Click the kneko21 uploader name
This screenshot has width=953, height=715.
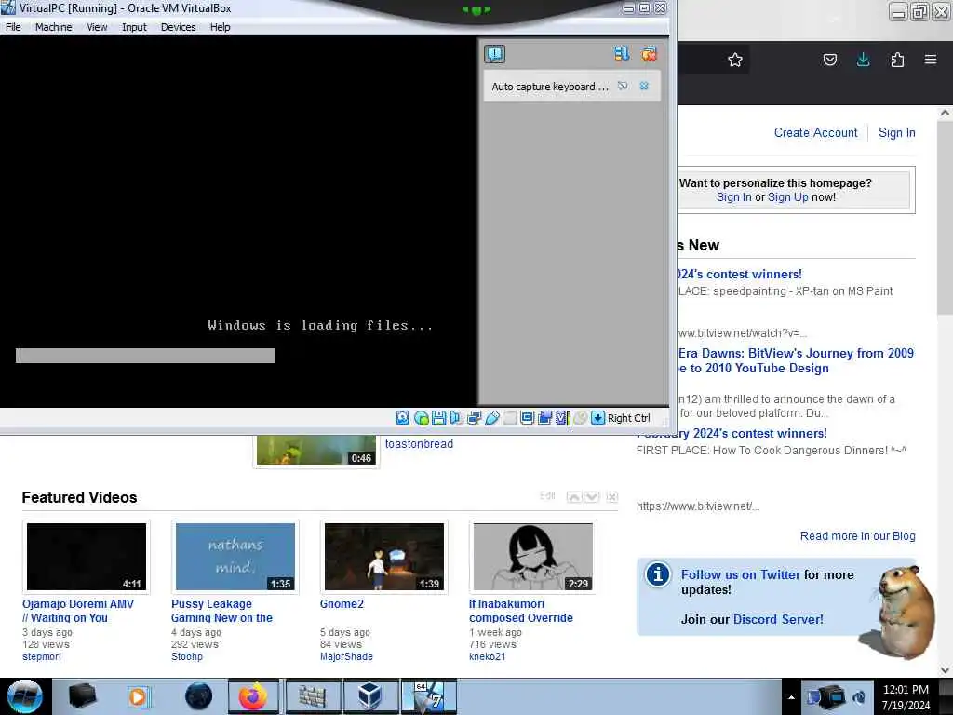pos(487,656)
